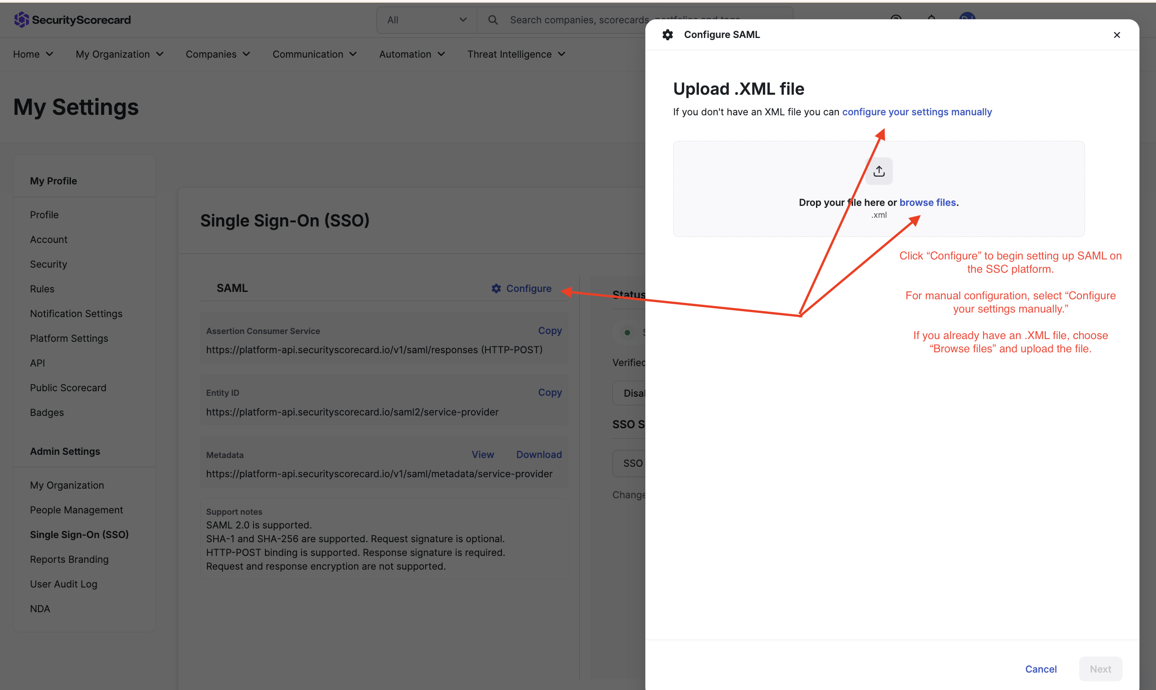Open API settings in sidebar

click(x=38, y=363)
